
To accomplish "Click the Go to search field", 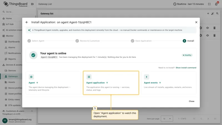I will coord(18,12).
